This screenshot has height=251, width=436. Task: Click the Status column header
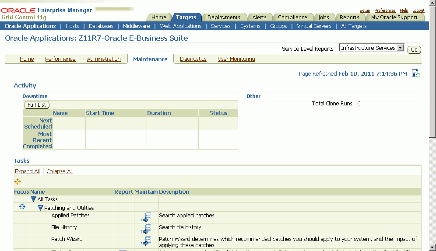pos(218,113)
